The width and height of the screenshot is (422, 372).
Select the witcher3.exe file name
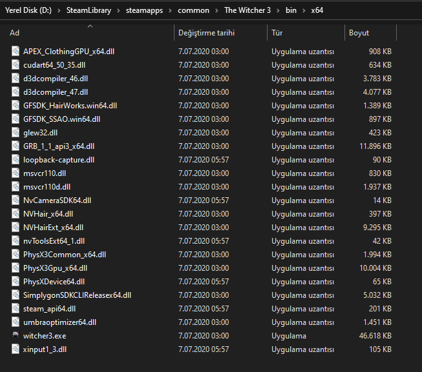click(x=45, y=336)
